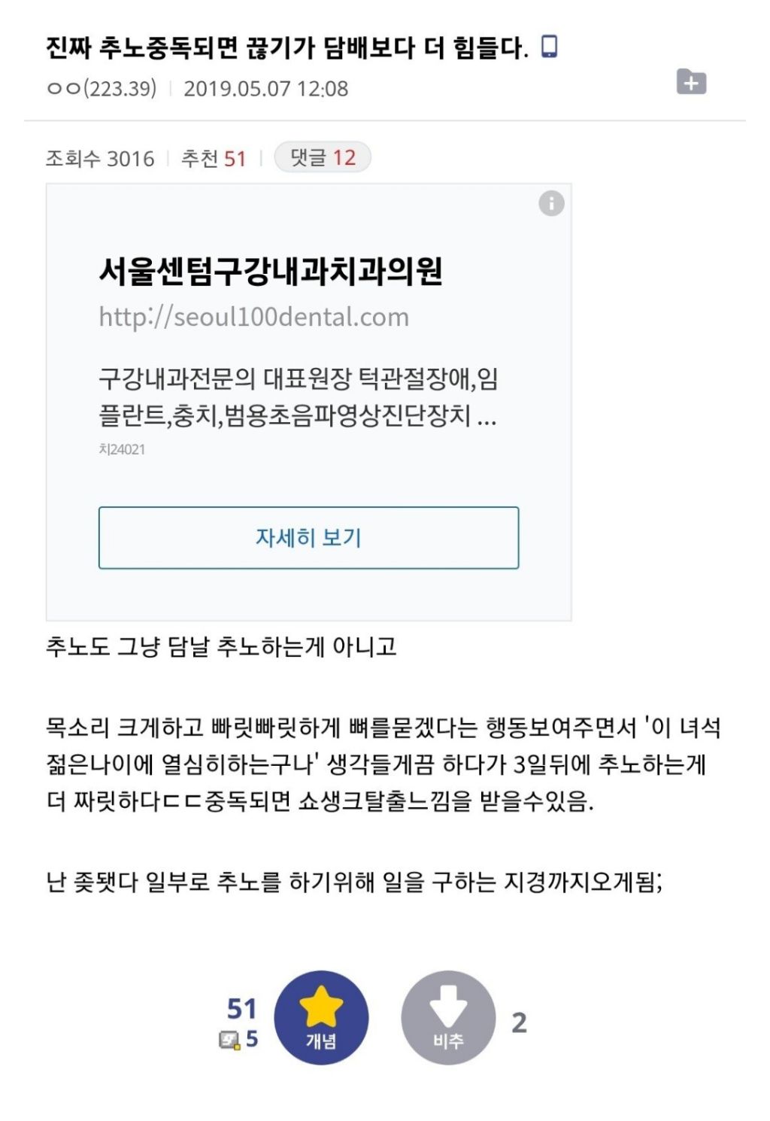Viewport: 770px width, 1121px height.
Task: Click the author ㅇㅇ(223.39) nickname
Action: 102,89
